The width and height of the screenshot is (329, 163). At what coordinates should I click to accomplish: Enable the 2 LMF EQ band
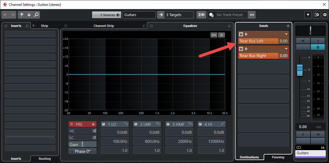[136, 124]
